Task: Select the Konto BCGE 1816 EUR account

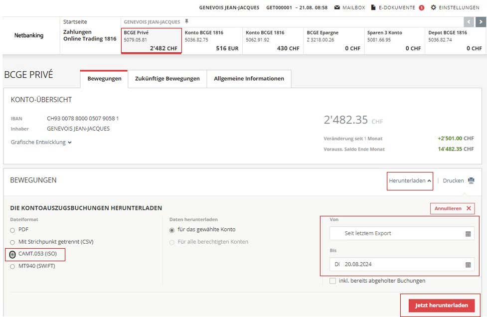Action: (x=212, y=41)
